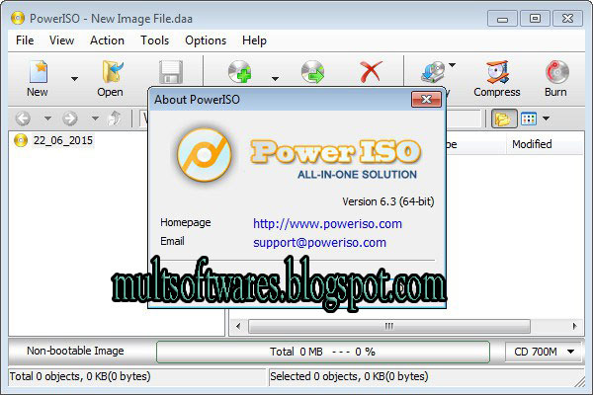This screenshot has height=395, width=593.
Task: Click the Non-bootable Image status label
Action: click(75, 352)
